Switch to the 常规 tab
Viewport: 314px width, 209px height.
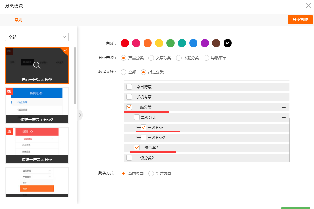click(18, 20)
